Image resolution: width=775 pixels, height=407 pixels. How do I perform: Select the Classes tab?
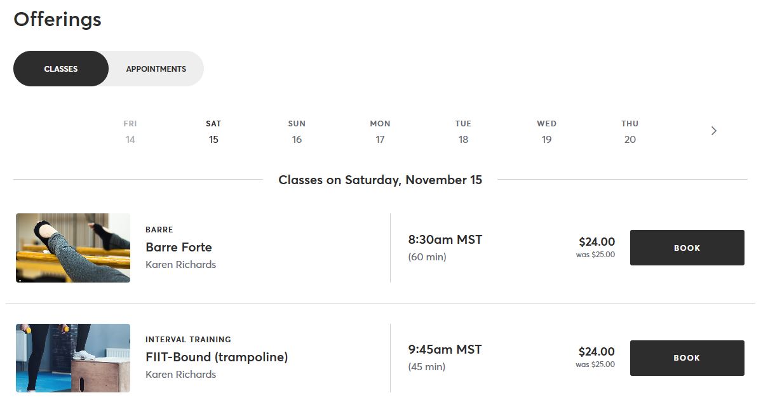click(61, 69)
